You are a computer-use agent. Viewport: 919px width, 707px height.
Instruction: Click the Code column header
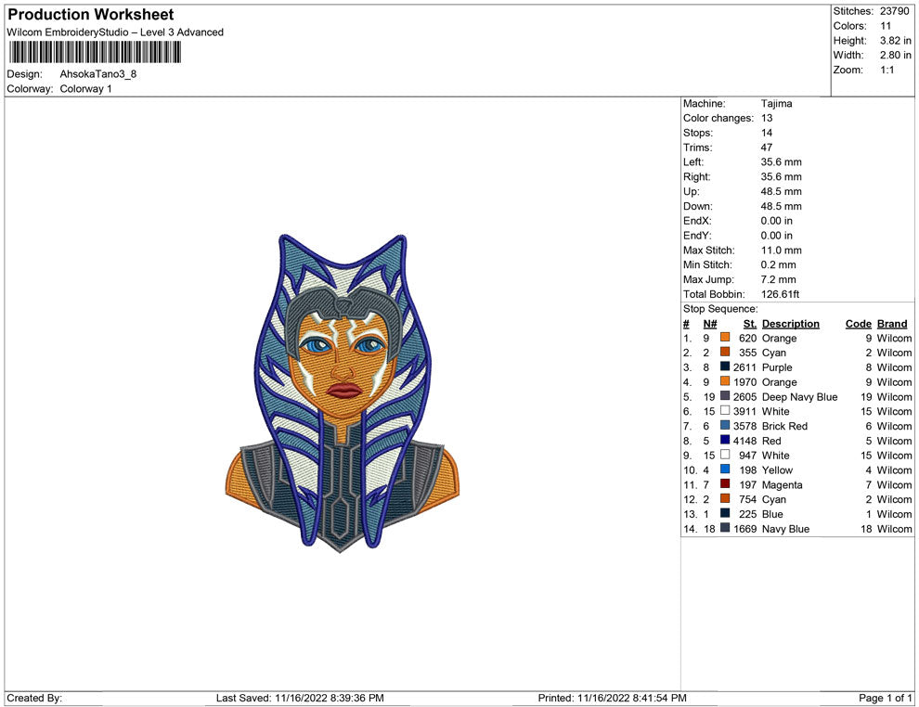859,323
